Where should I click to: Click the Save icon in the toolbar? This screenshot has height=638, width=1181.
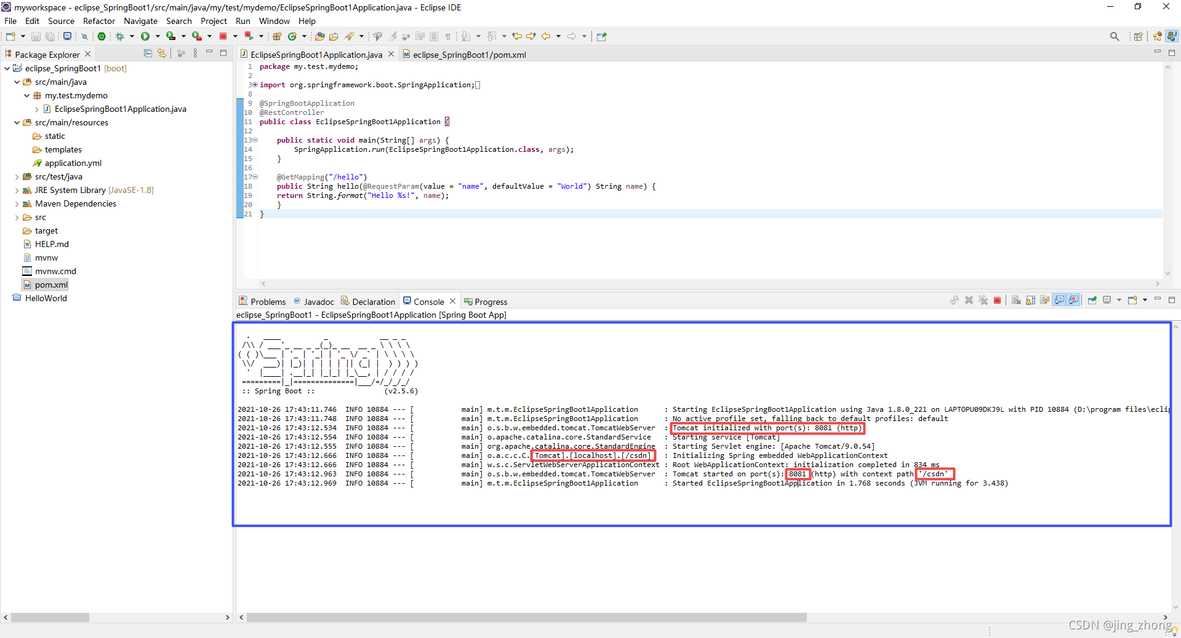pyautogui.click(x=36, y=36)
